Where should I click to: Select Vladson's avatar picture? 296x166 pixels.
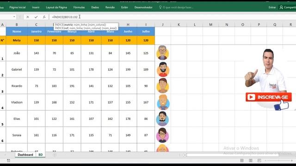[163, 102]
